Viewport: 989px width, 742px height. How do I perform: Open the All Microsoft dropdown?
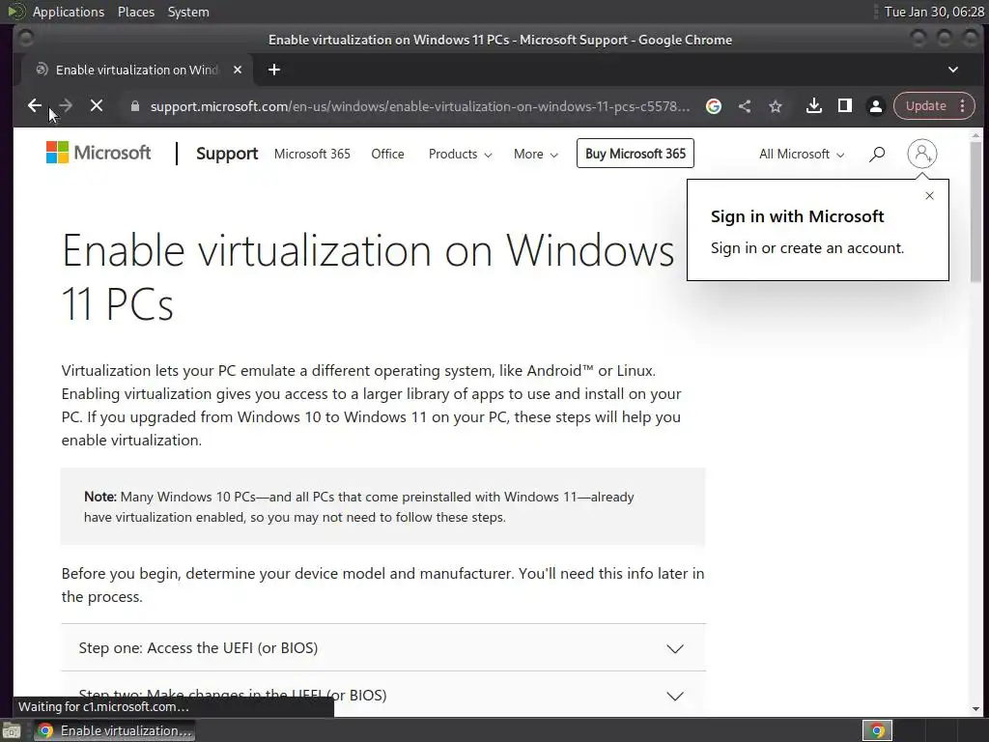tap(801, 154)
